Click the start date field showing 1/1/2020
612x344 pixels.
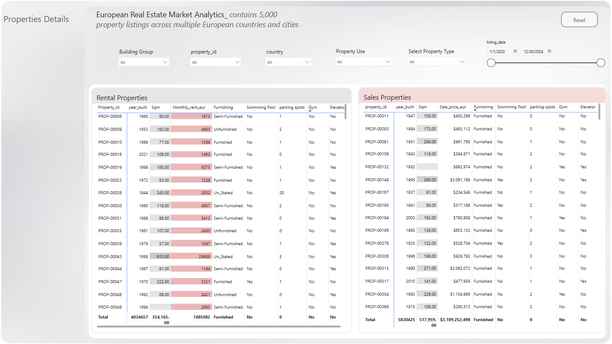click(x=502, y=51)
